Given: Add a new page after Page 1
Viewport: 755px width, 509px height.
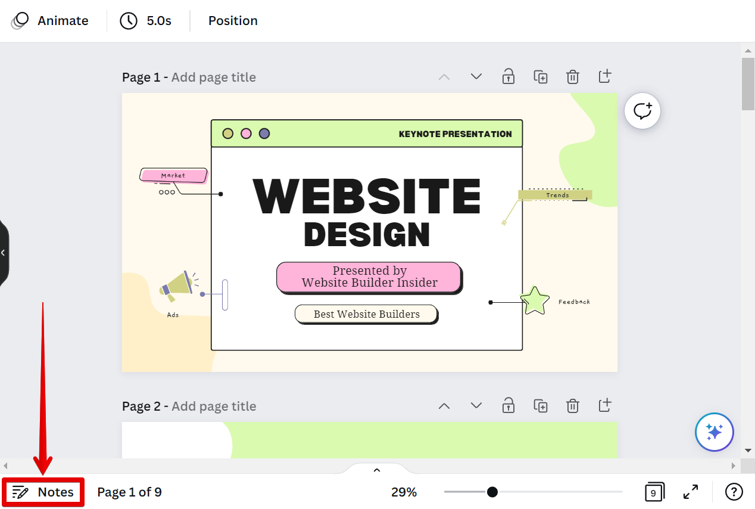Looking at the screenshot, I should 604,76.
